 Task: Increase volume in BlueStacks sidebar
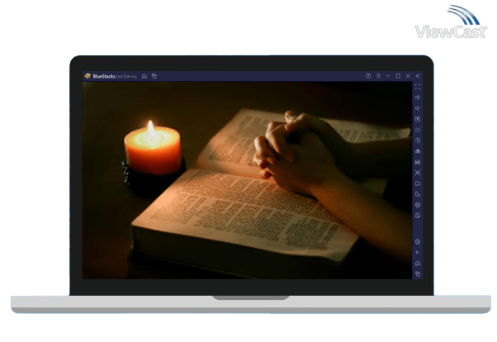[x=418, y=97]
